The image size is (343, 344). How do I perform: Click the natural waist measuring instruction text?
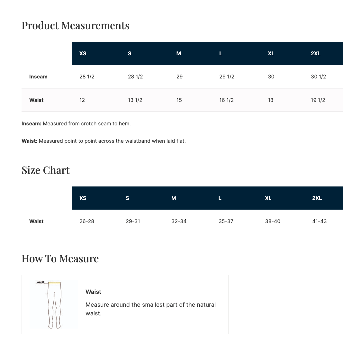pos(150,309)
